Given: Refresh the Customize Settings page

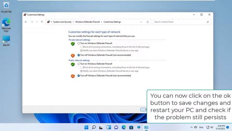Looking at the screenshot, I should [148, 22].
